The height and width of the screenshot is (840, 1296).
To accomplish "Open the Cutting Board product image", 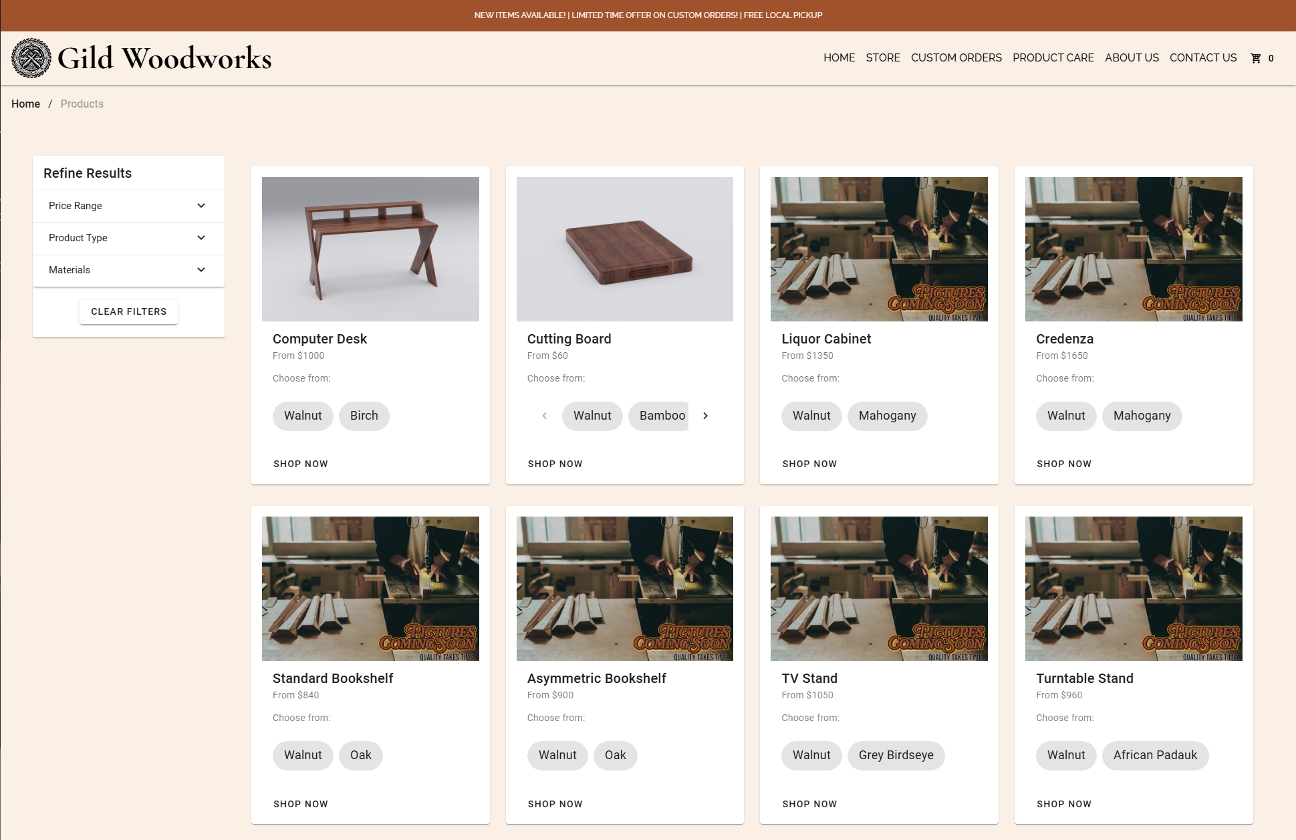I will [x=624, y=249].
